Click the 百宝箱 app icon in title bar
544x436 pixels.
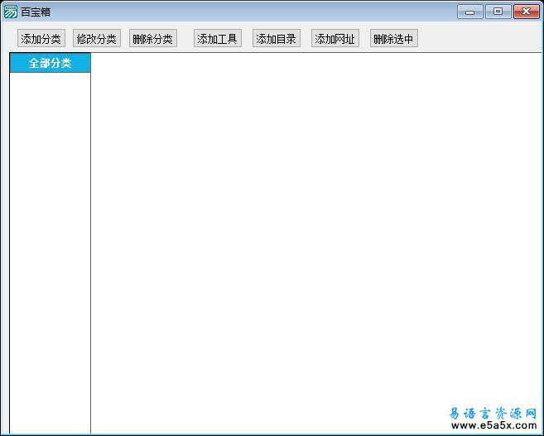11,12
